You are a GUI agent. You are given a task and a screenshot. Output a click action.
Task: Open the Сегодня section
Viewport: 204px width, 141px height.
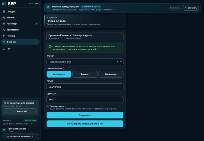click(x=20, y=11)
